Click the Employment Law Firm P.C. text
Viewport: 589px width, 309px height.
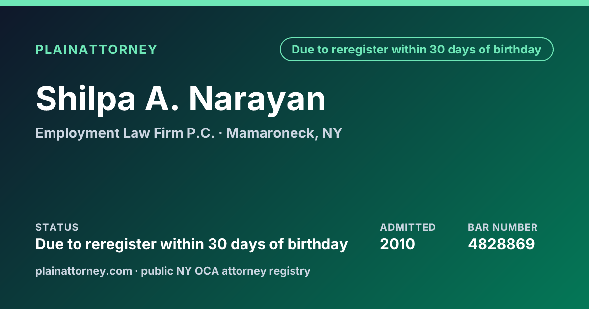[125, 133]
